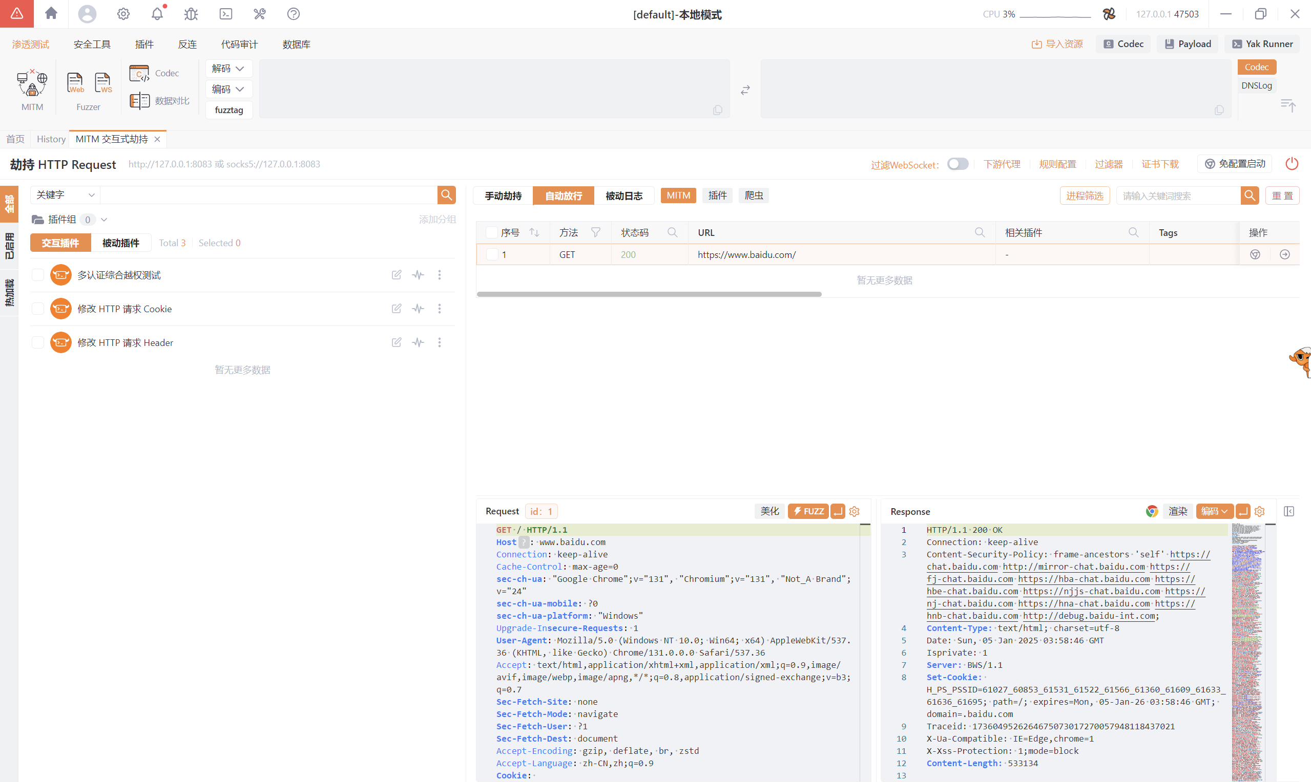
Task: Click the notification bell icon
Action: (157, 14)
